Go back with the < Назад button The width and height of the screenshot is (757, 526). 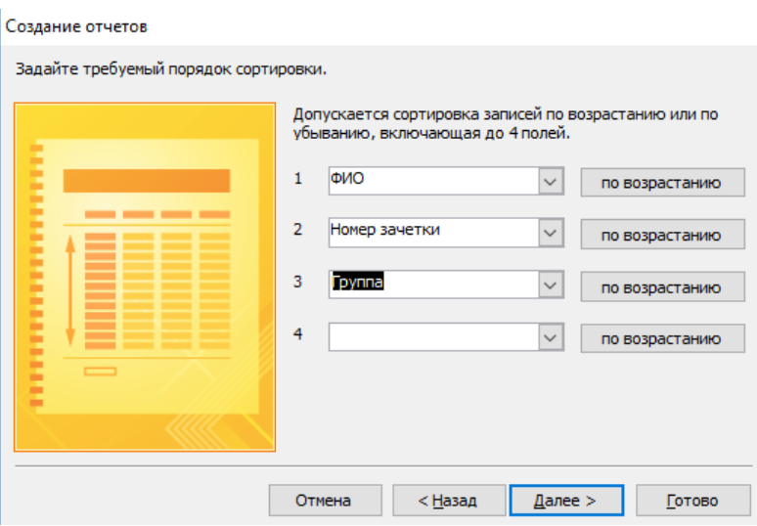pyautogui.click(x=448, y=501)
